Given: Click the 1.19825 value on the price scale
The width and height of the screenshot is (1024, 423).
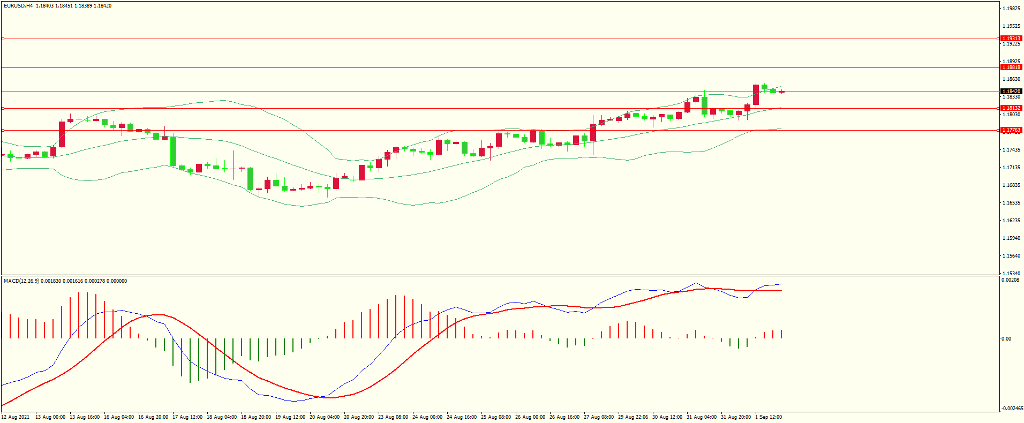Looking at the screenshot, I should click(x=1011, y=9).
